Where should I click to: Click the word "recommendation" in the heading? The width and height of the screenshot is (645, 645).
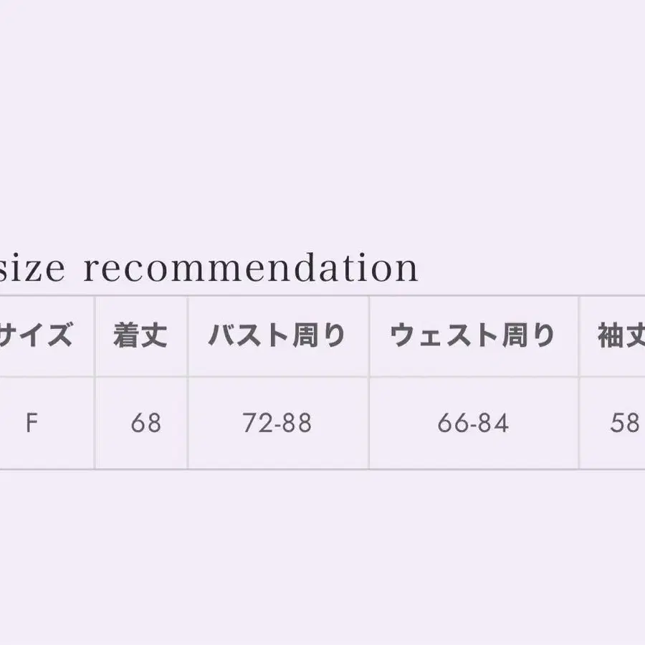[251, 269]
